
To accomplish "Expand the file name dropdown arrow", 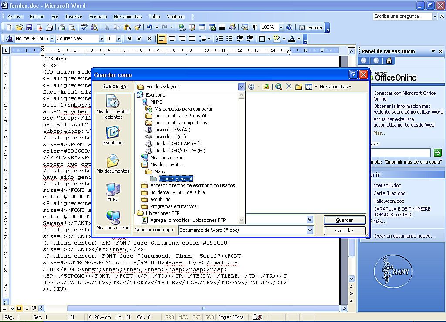I will 310,219.
